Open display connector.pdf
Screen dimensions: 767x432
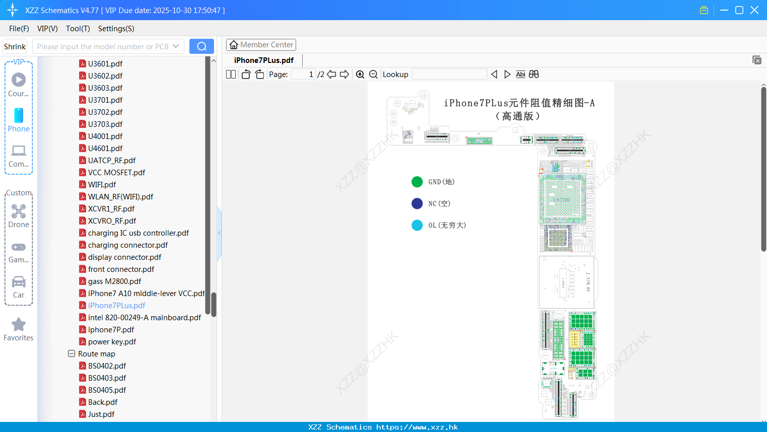120,257
